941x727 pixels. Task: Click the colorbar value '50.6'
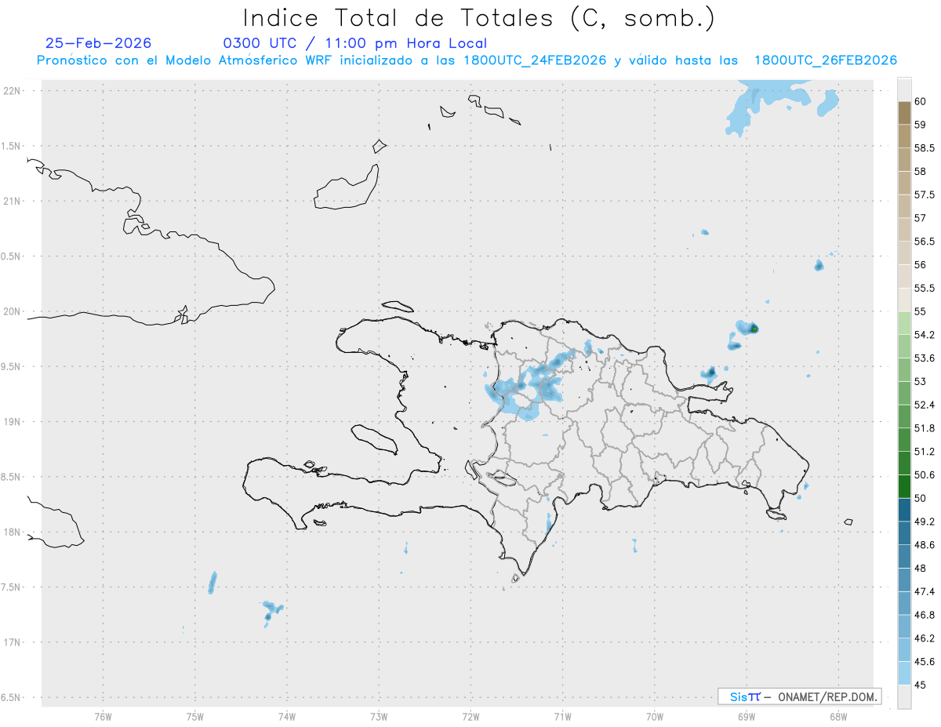pos(925,474)
